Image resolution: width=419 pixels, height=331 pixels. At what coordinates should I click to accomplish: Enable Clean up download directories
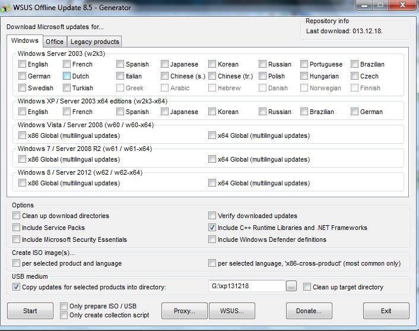click(x=16, y=216)
